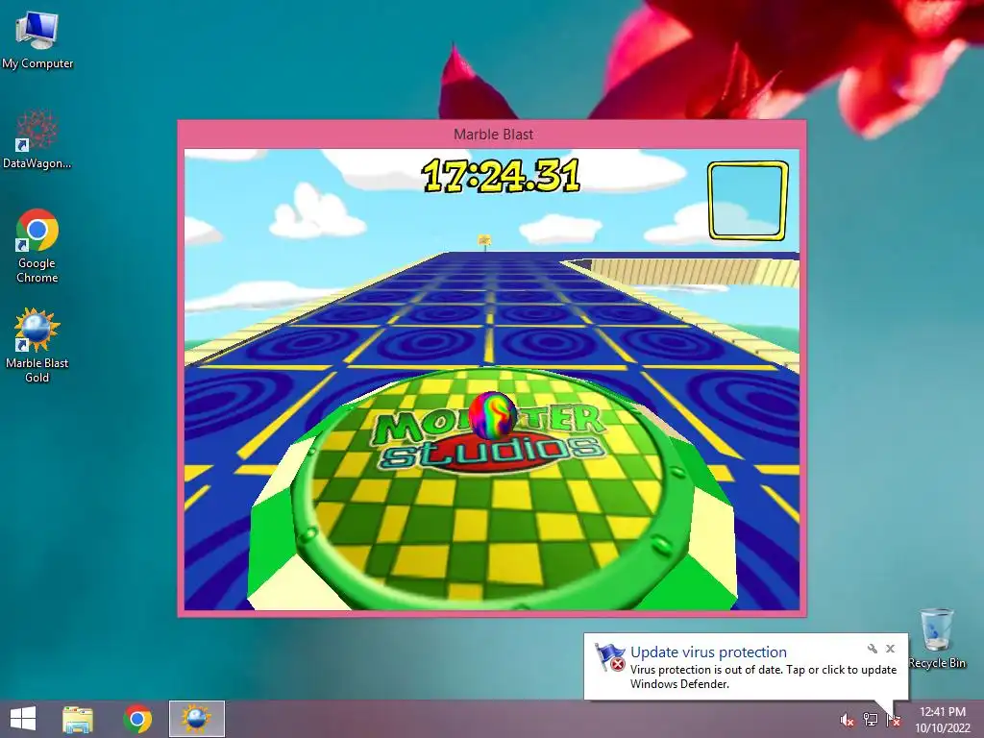Dismiss the virus protection notification
984x738 pixels.
tap(891, 649)
